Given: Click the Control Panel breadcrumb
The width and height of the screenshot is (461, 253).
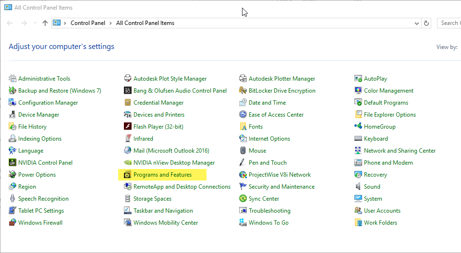Looking at the screenshot, I should (87, 23).
